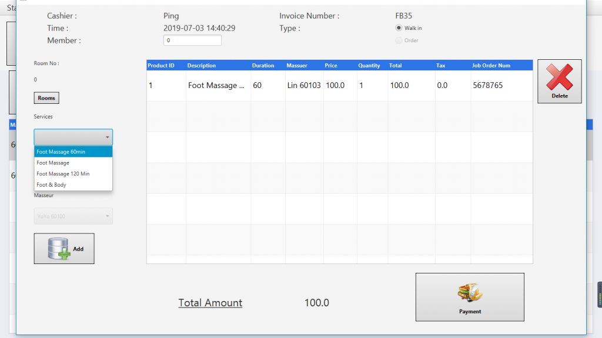The height and width of the screenshot is (338, 602).
Task: Click the Price column header
Action: pos(331,66)
